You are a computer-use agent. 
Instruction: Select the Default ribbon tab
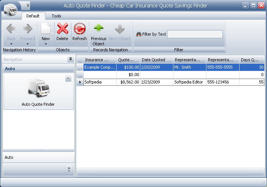[x=33, y=16]
